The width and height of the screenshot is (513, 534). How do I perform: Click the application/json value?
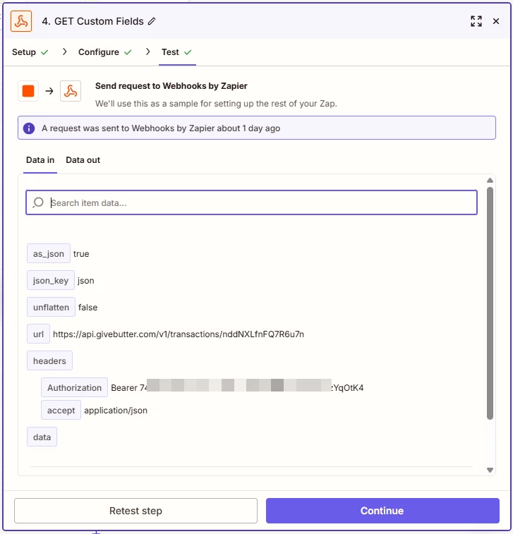pyautogui.click(x=116, y=411)
